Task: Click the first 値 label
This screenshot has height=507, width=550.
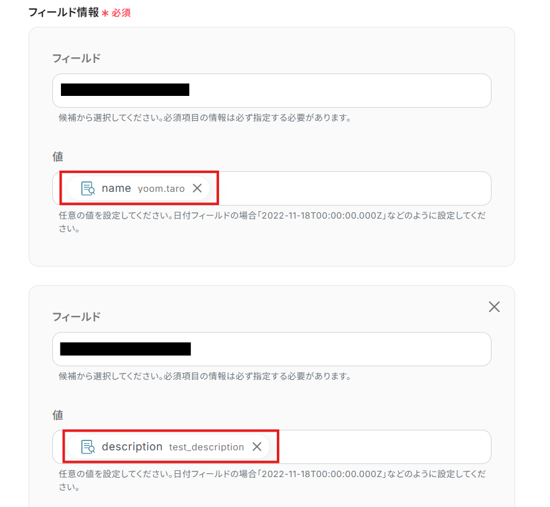Action: pos(58,156)
